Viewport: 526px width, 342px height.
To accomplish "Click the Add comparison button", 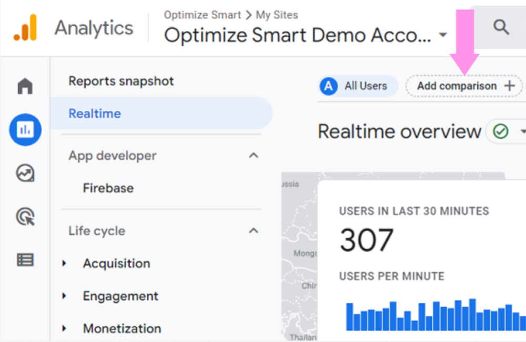I will coord(464,86).
